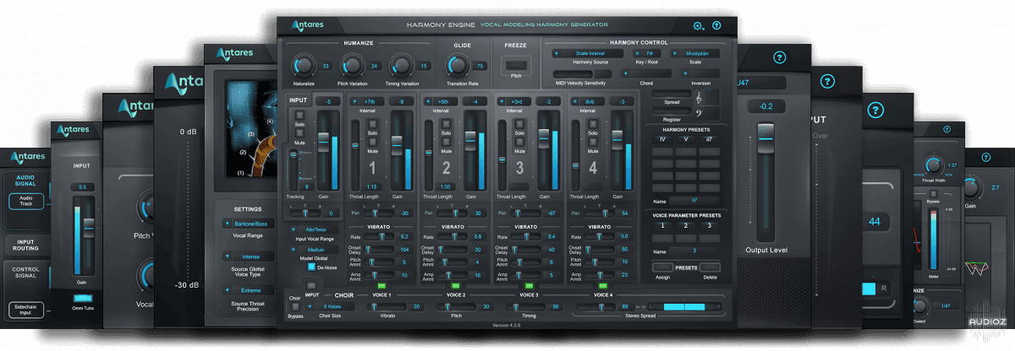This screenshot has width=1015, height=351.
Task: Turn the Naturalize knob
Action: (303, 66)
